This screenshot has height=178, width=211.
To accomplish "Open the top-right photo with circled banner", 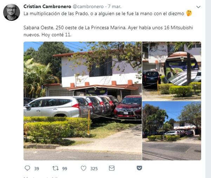I will click(172, 71).
